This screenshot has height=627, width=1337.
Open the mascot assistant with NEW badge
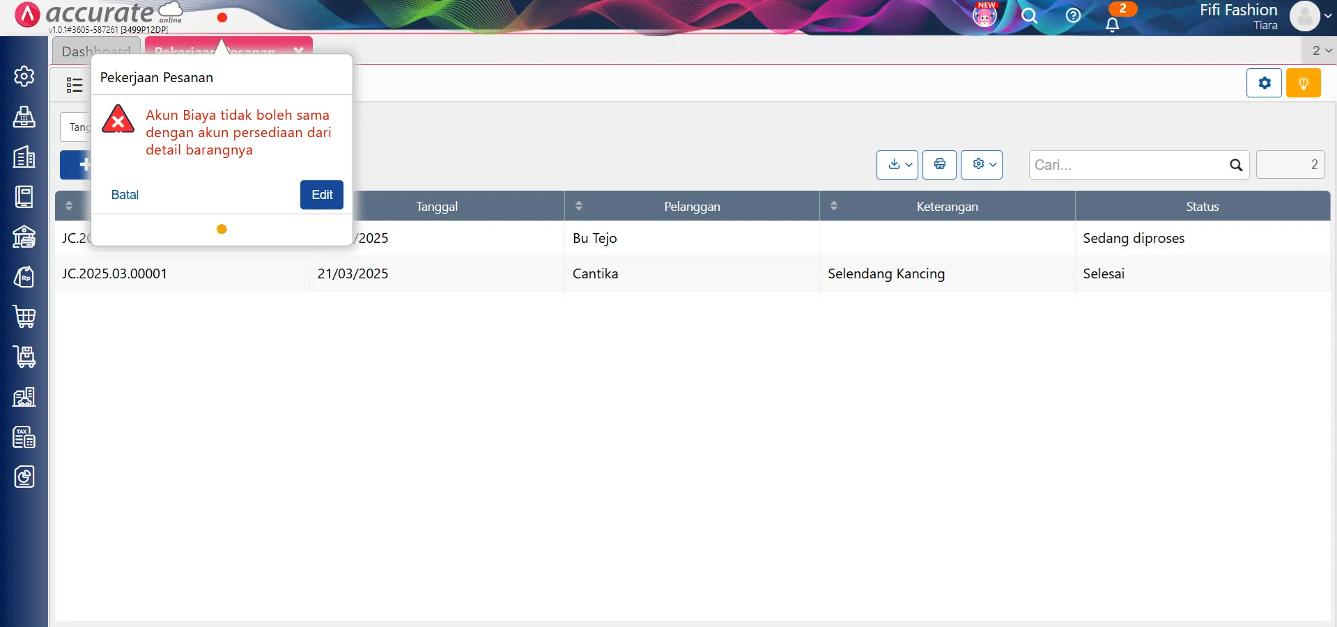[984, 15]
